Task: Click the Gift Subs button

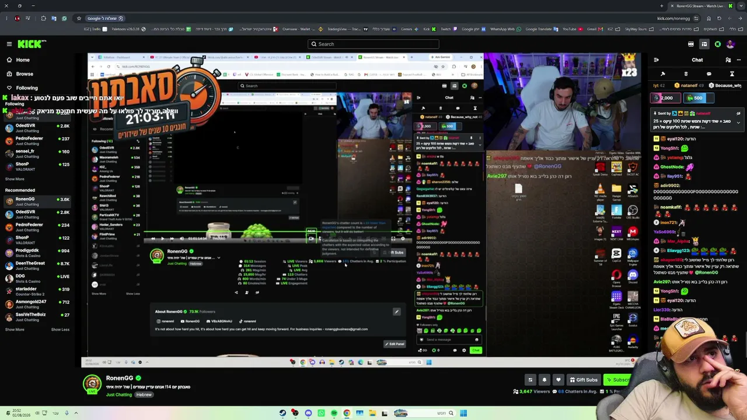Action: [584, 380]
